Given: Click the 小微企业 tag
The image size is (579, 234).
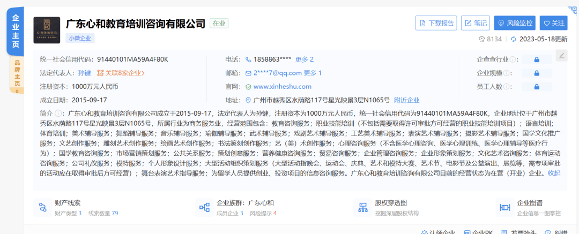Looking at the screenshot, I should (x=80, y=38).
